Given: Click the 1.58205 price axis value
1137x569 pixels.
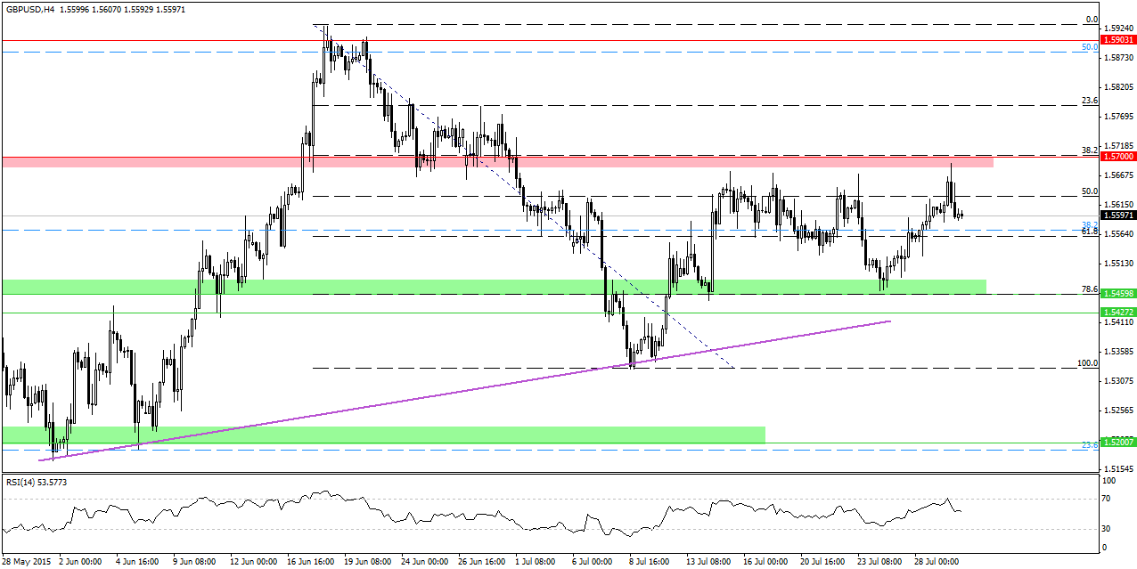Looking at the screenshot, I should click(x=1118, y=87).
